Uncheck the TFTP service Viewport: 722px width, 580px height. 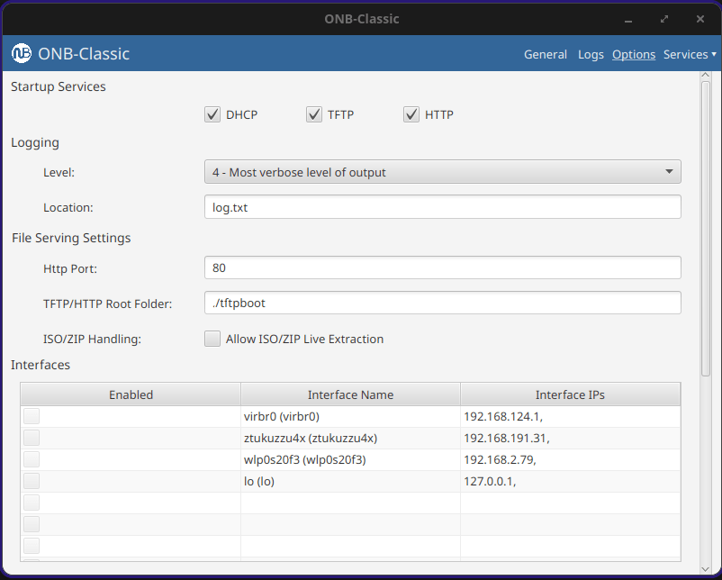click(x=314, y=114)
